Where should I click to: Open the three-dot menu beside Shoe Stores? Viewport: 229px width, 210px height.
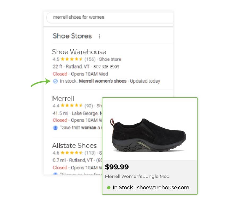point(99,36)
